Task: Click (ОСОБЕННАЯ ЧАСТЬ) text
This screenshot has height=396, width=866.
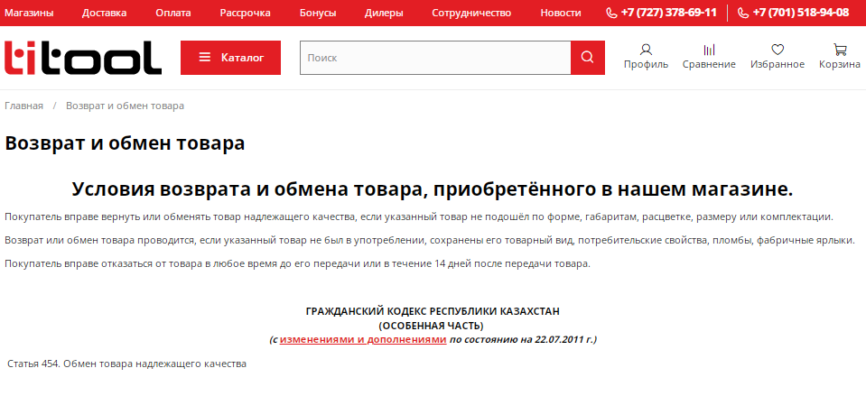Action: coord(433,326)
